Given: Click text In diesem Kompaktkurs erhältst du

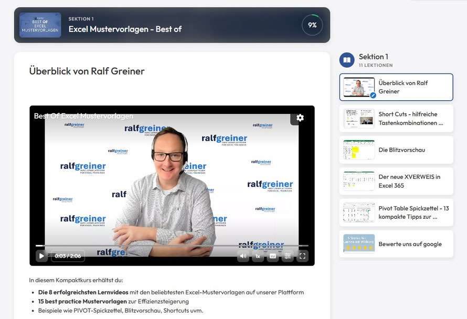Looking at the screenshot, I should 76,280.
